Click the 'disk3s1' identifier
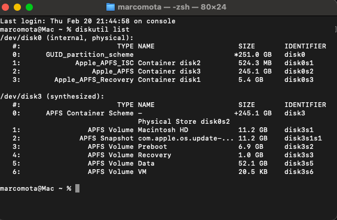The image size is (337, 220). (299, 130)
